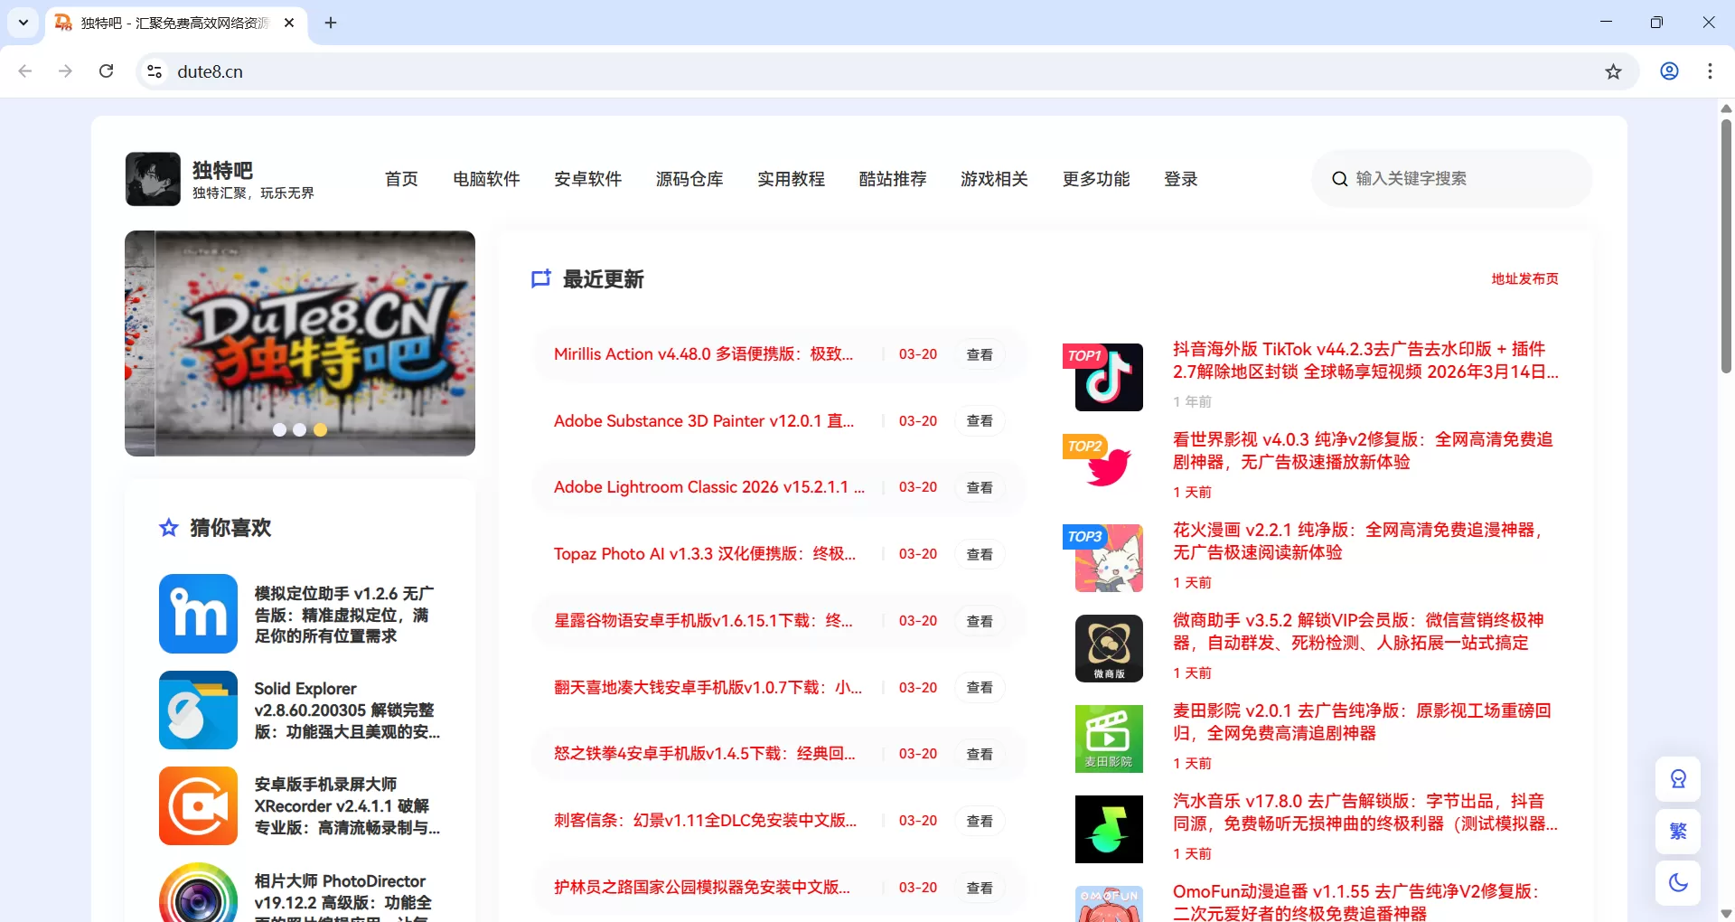The height and width of the screenshot is (922, 1735).
Task: Click the Twitter bird icon for 看世界影视
Action: click(x=1108, y=467)
